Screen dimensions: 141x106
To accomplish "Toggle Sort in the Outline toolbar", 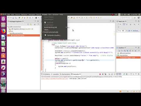I will [125, 51].
